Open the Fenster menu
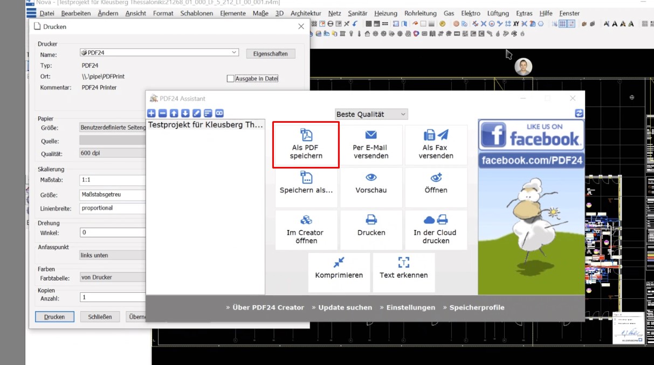654x365 pixels. pyautogui.click(x=569, y=13)
